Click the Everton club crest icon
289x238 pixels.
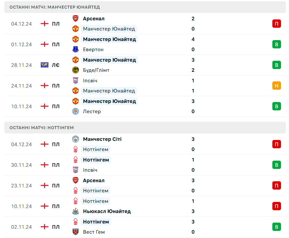(76, 49)
